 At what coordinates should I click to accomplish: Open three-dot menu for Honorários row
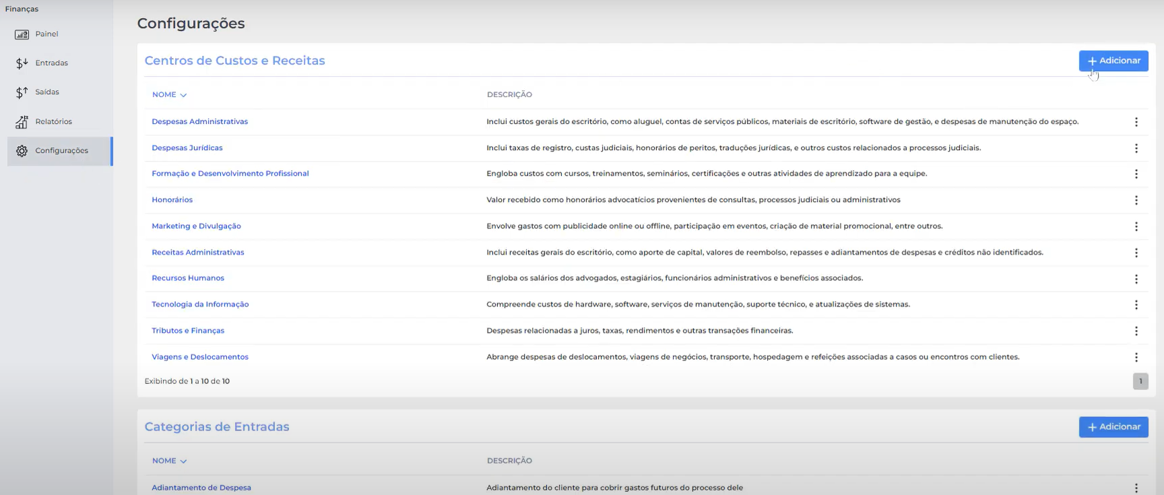1136,200
